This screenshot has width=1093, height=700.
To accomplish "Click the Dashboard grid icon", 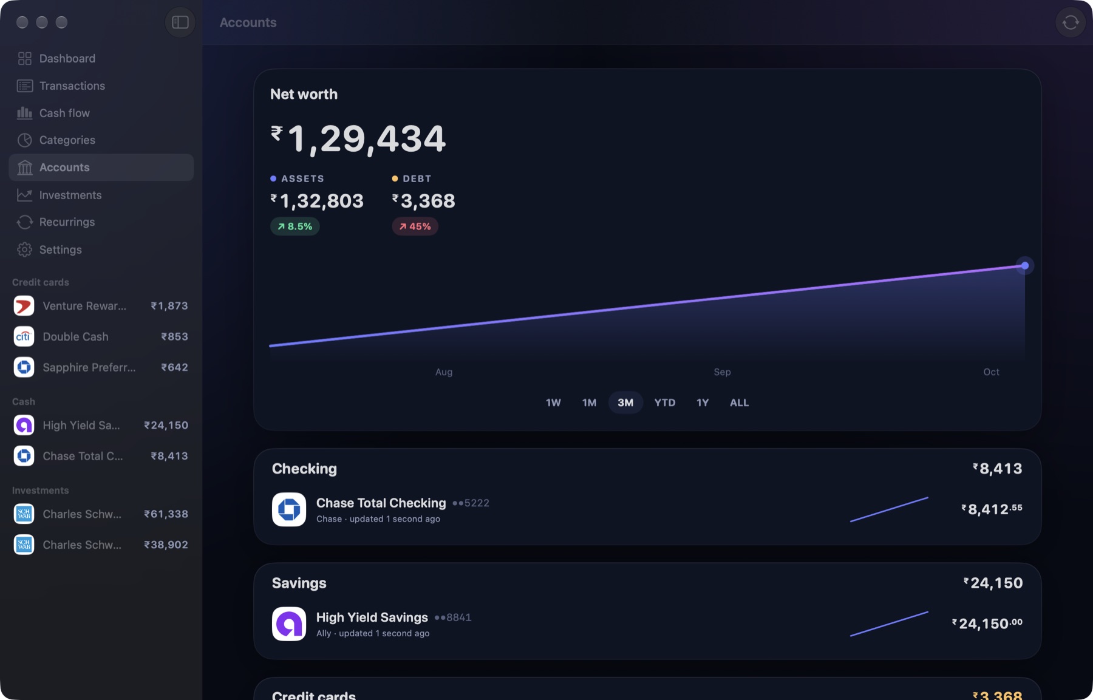I will (25, 58).
